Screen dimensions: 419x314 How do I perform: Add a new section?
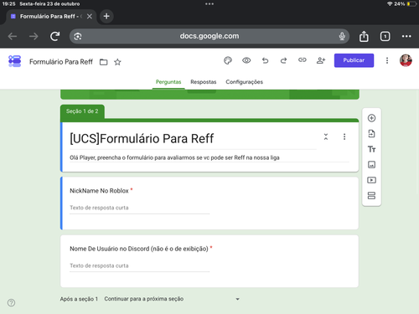(371, 196)
